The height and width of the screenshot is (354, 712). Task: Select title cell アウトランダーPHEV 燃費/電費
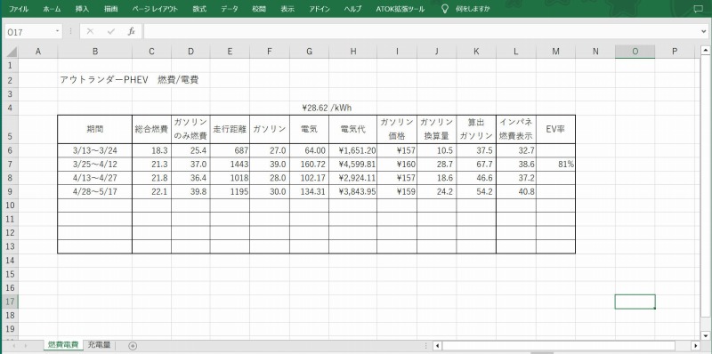pos(129,80)
